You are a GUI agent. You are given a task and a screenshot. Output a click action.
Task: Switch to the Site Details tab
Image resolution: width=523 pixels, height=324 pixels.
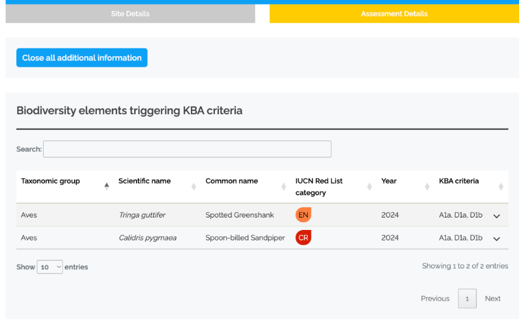coord(130,14)
